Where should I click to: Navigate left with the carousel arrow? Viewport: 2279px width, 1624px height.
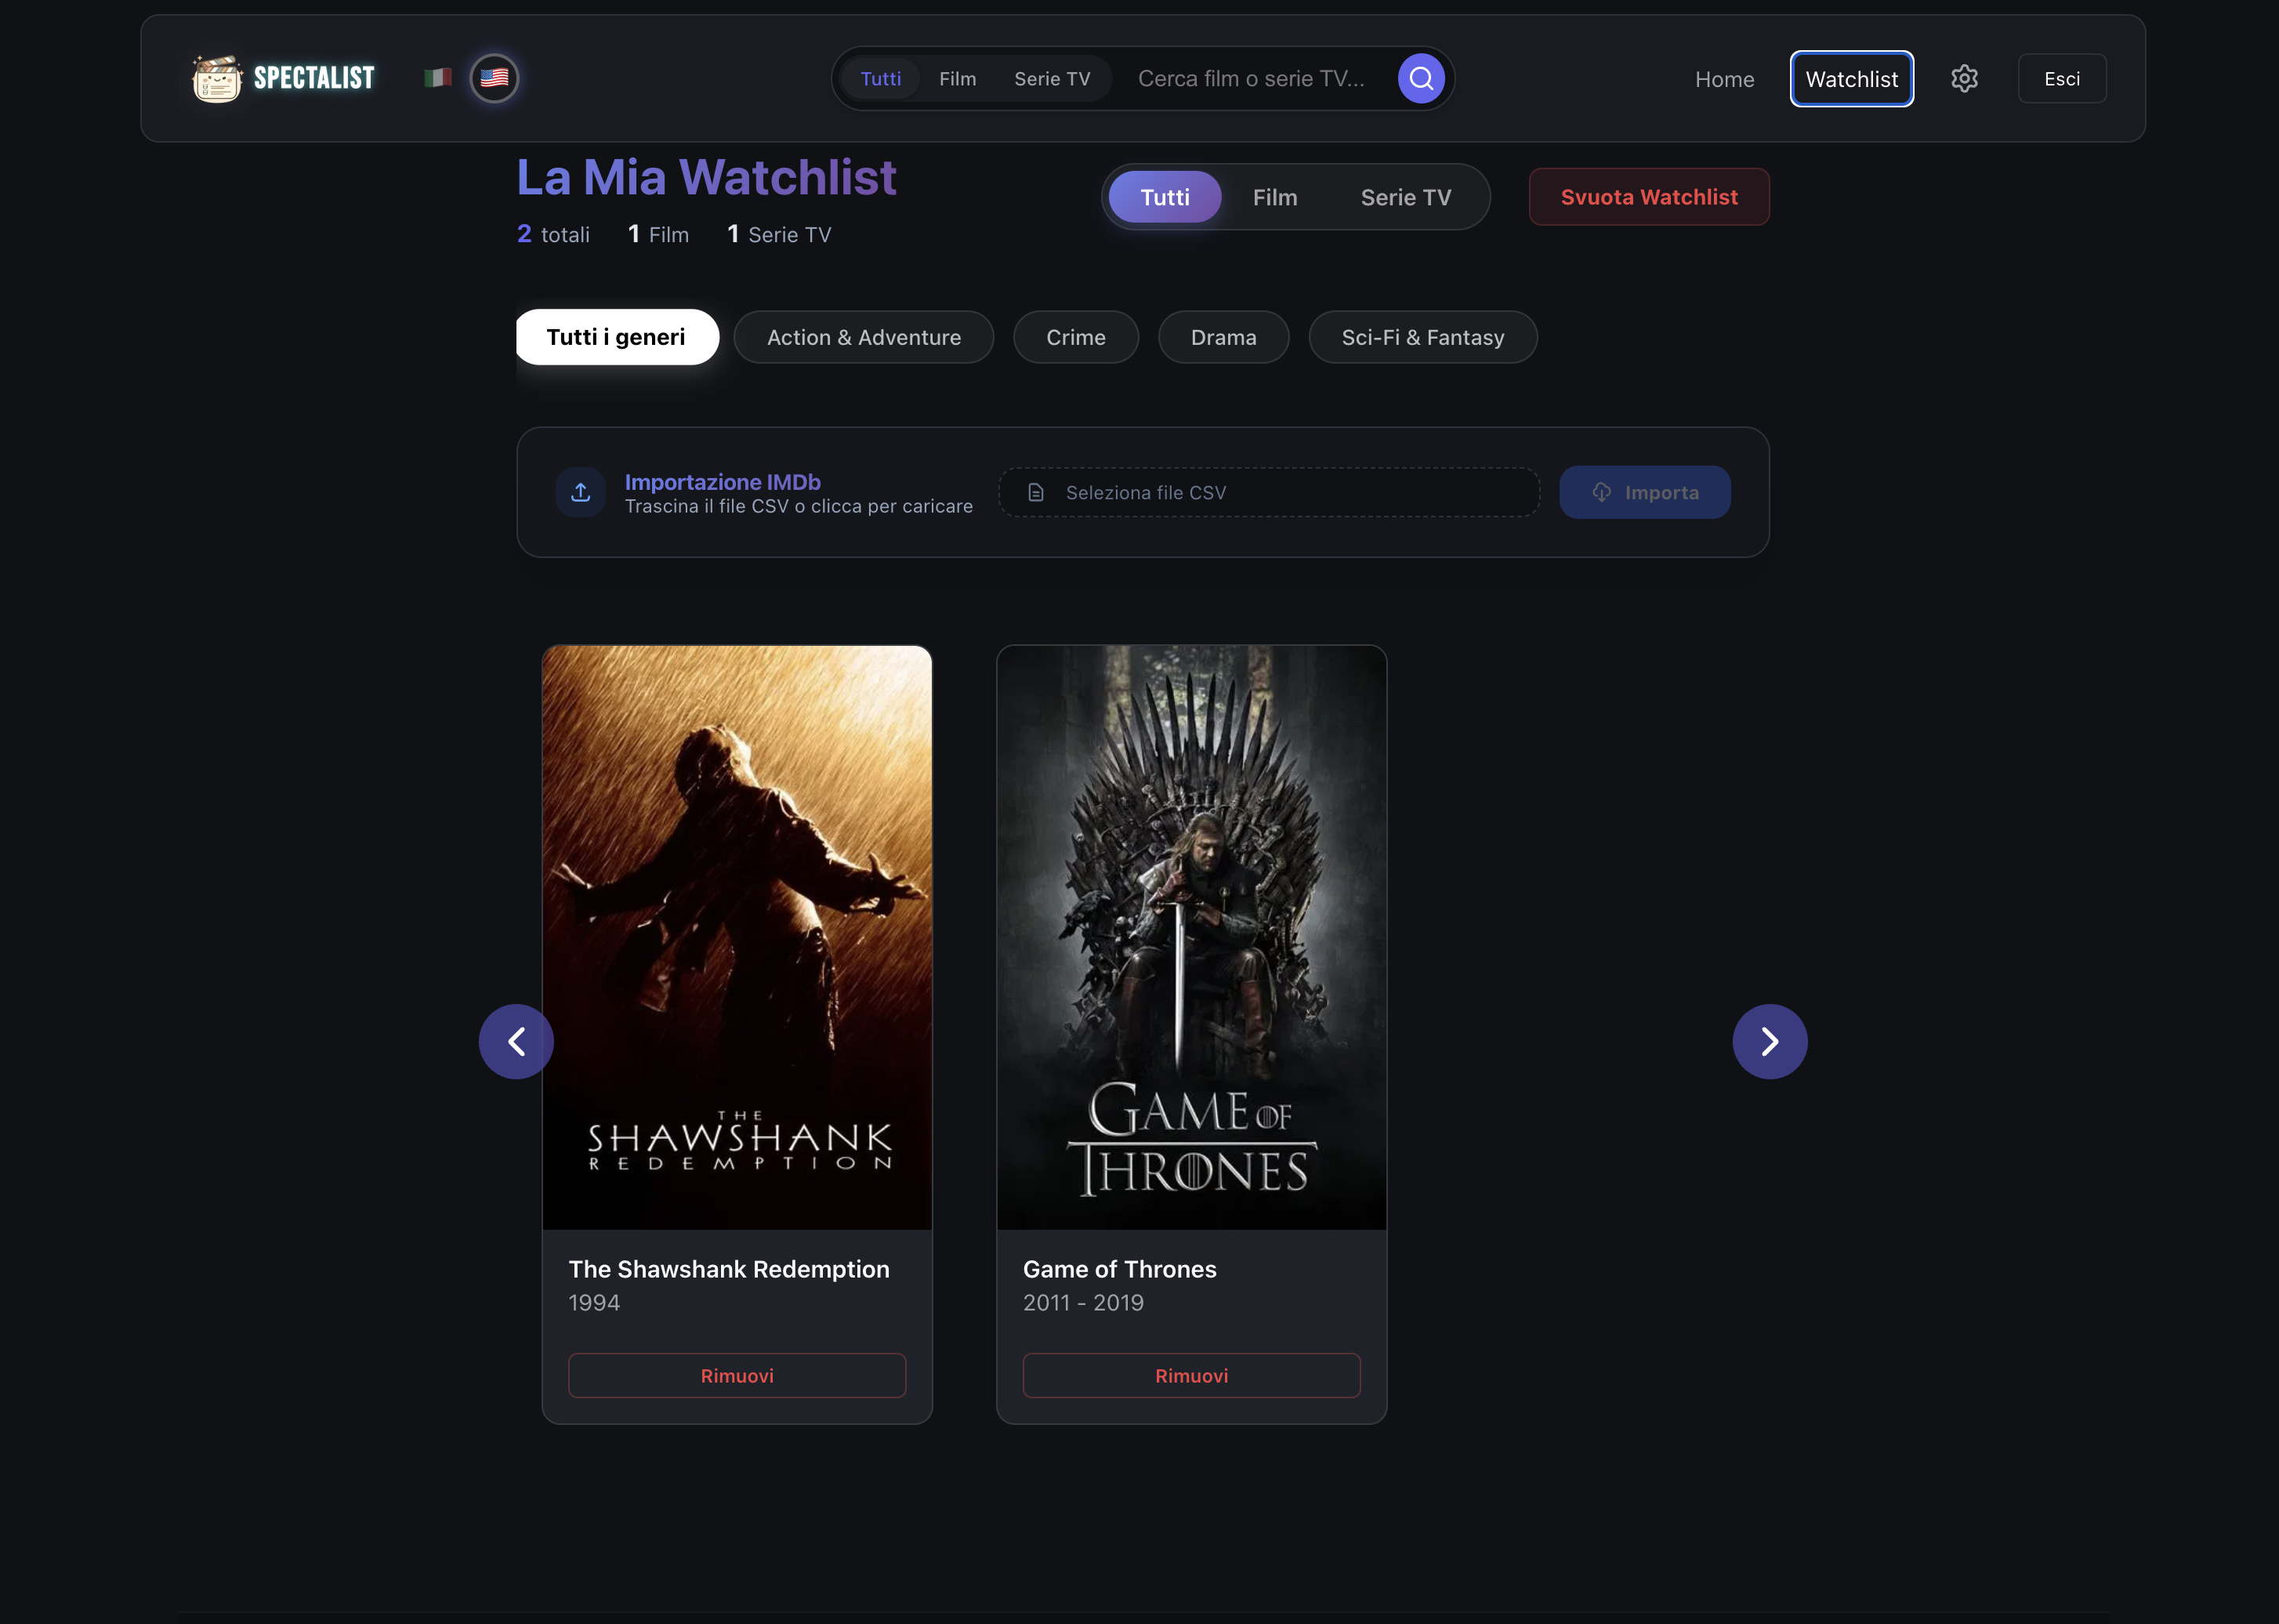516,1041
